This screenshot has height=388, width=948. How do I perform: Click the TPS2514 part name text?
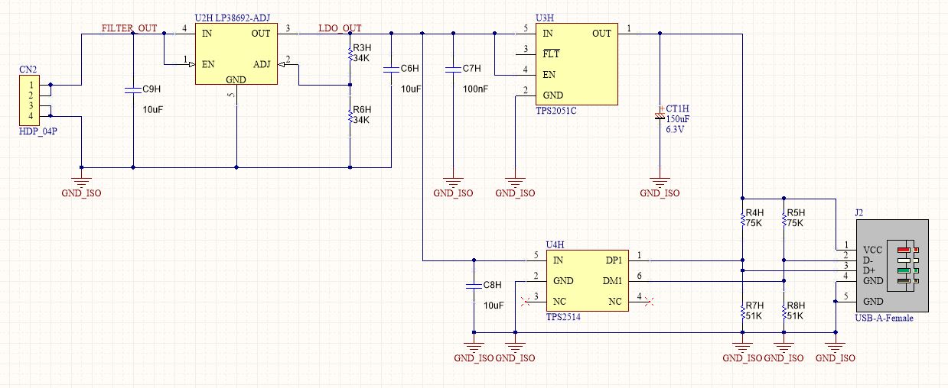(563, 315)
